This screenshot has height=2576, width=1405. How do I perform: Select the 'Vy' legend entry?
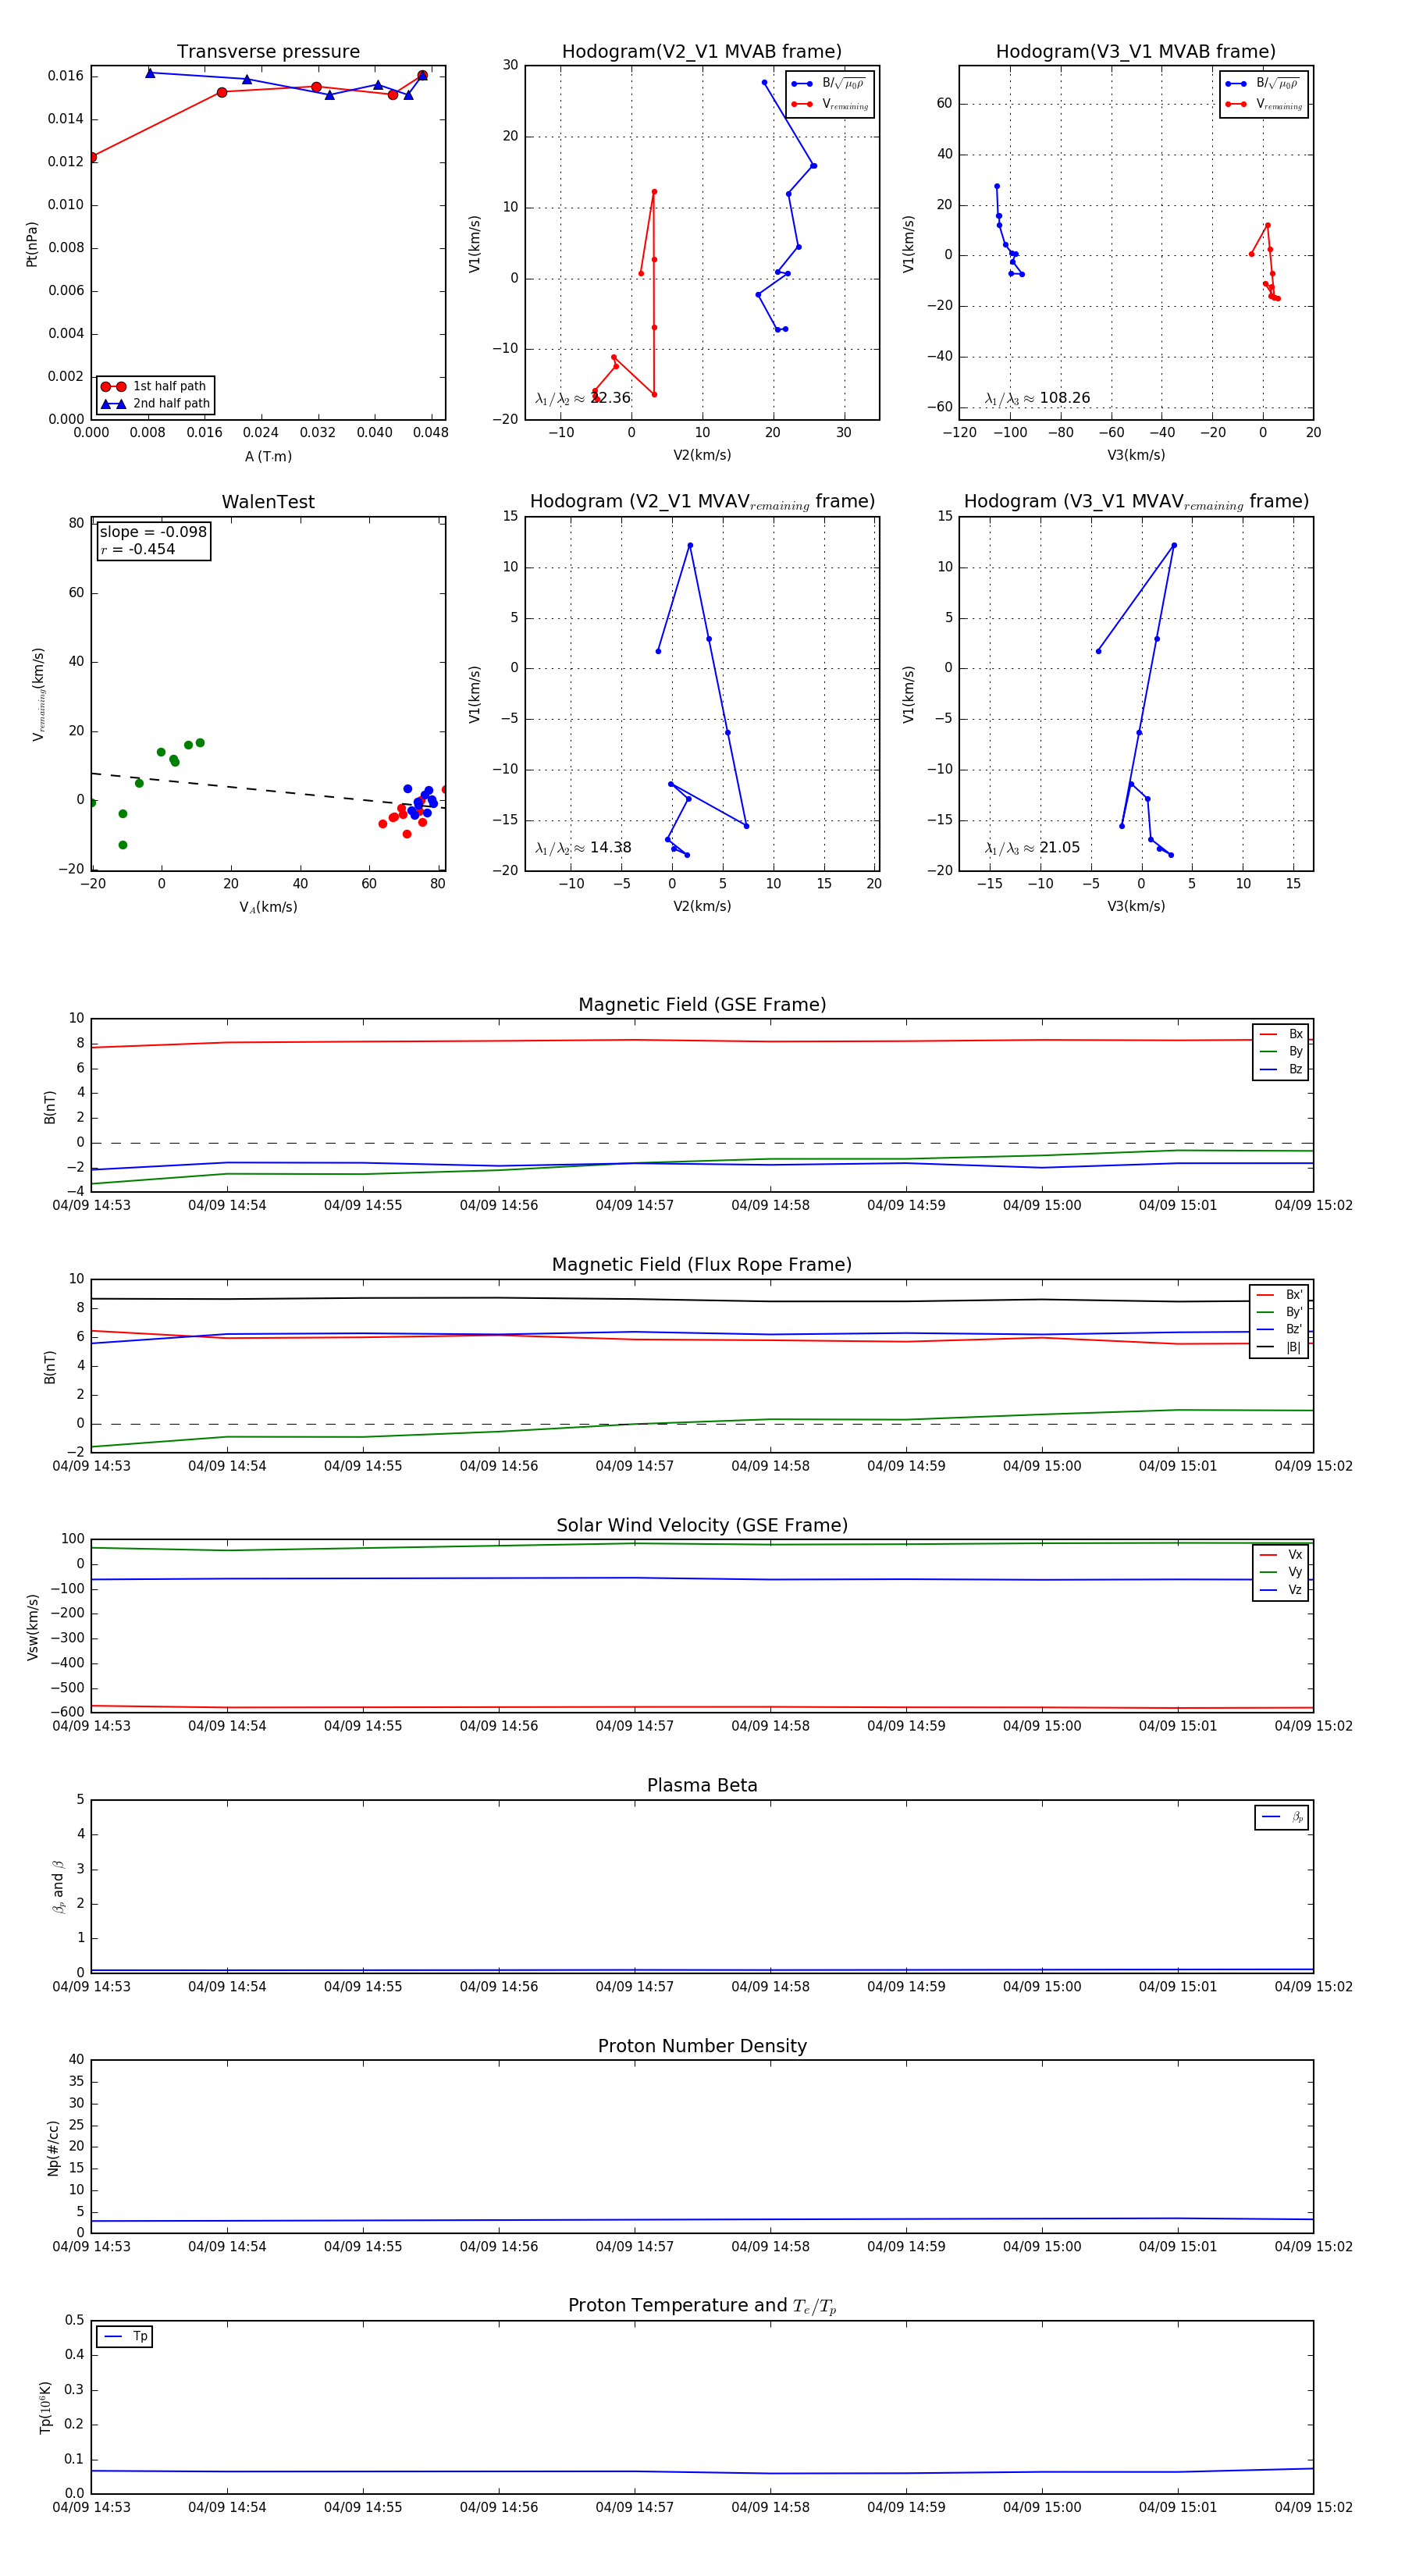pyautogui.click(x=1281, y=1572)
